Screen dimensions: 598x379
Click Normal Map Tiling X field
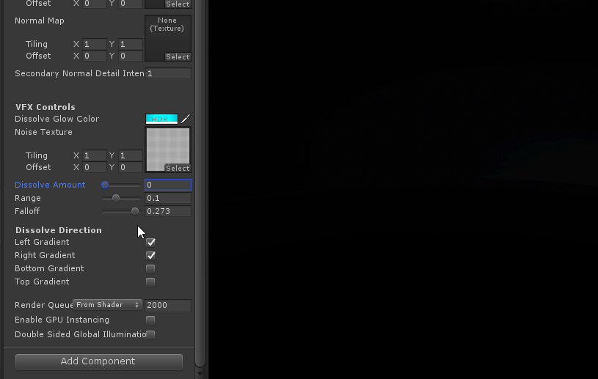pos(94,44)
